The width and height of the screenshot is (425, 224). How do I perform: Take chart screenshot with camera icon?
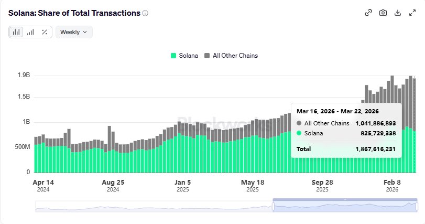pos(383,13)
